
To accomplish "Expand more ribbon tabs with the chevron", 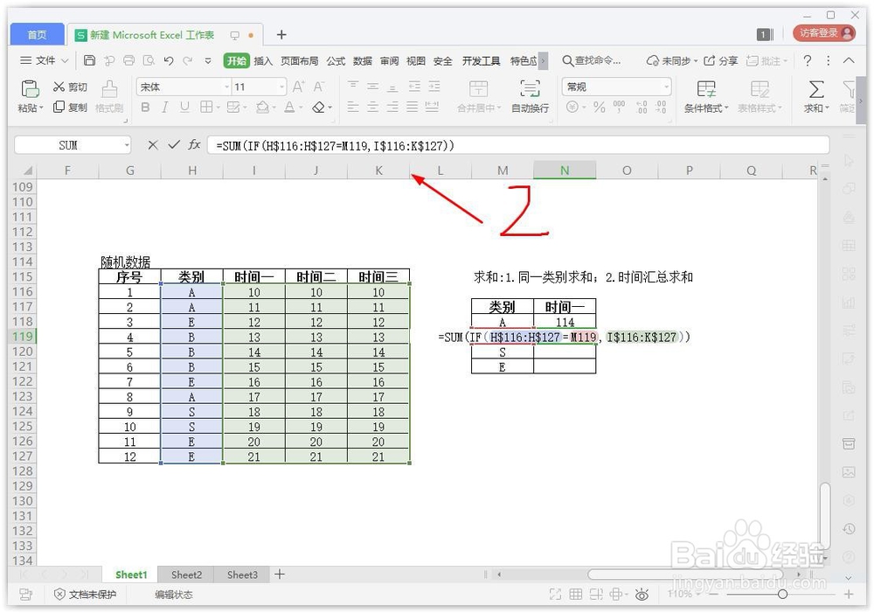I will (544, 60).
